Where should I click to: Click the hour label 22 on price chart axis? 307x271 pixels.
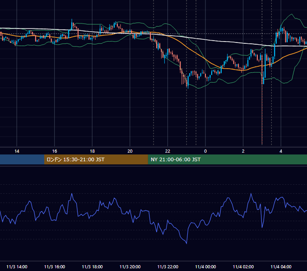[167, 151]
